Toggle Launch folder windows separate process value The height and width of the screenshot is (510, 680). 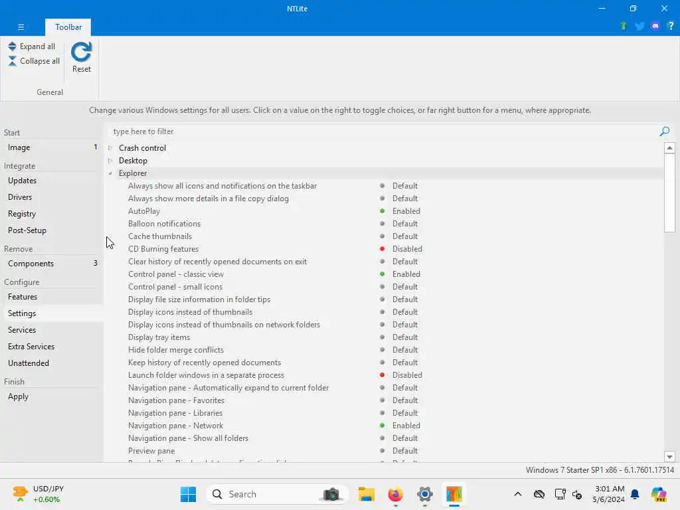pyautogui.click(x=407, y=375)
